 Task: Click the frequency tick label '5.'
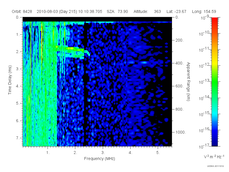point(158,153)
